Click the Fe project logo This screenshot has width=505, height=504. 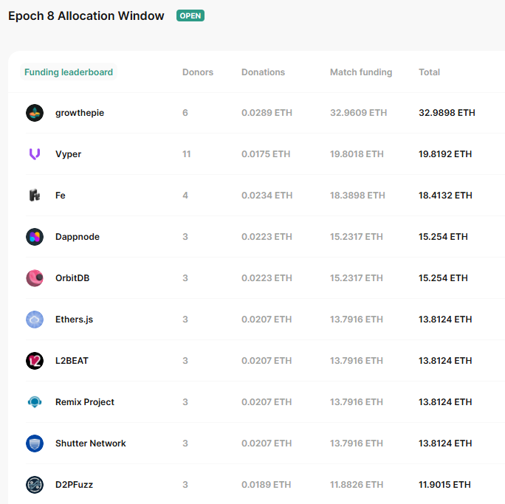pyautogui.click(x=35, y=196)
